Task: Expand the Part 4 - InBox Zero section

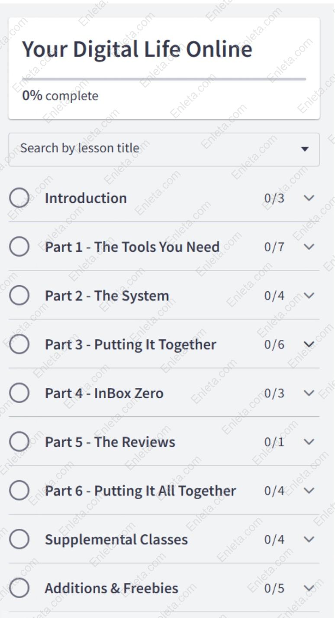Action: click(310, 393)
